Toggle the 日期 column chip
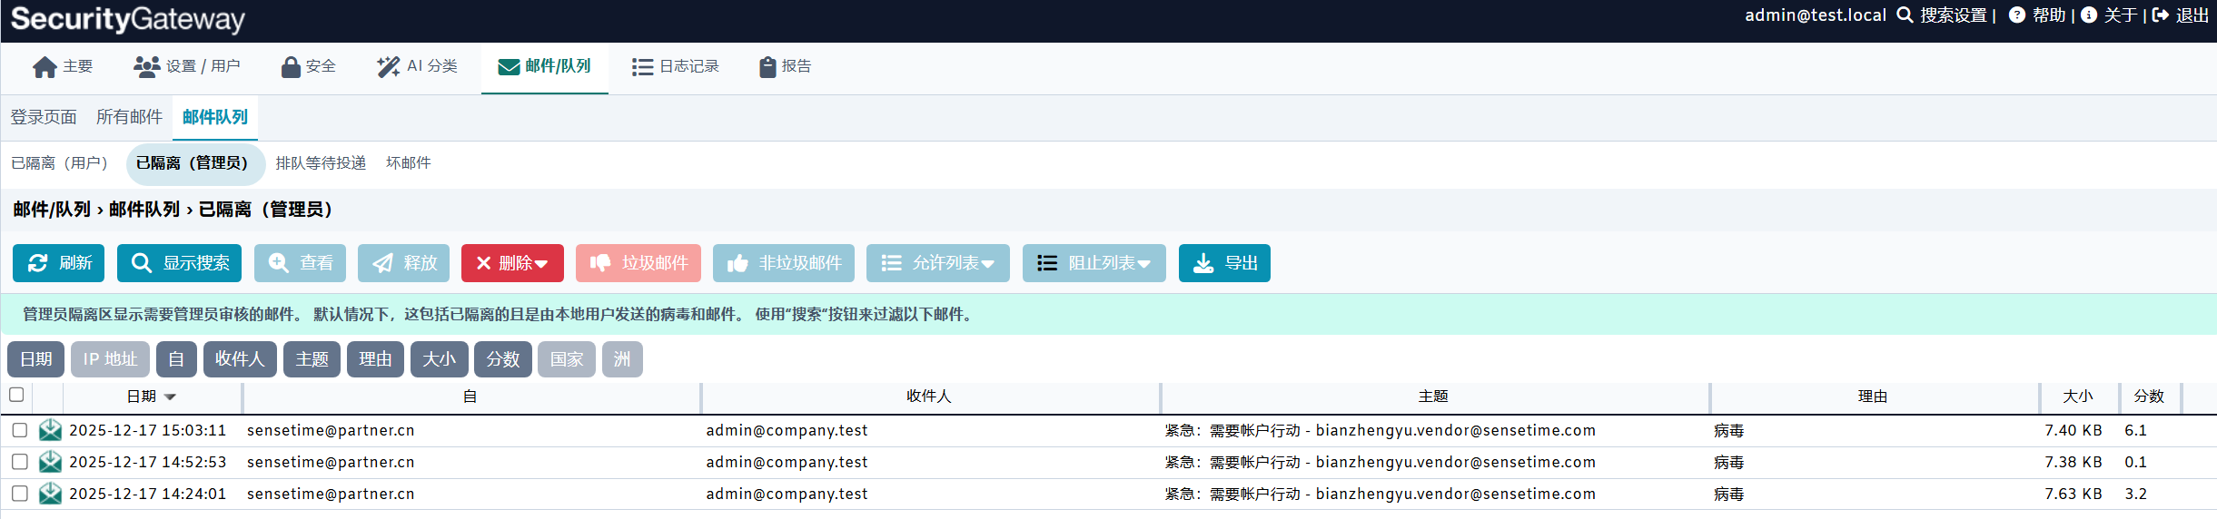The image size is (2217, 519). click(x=36, y=359)
